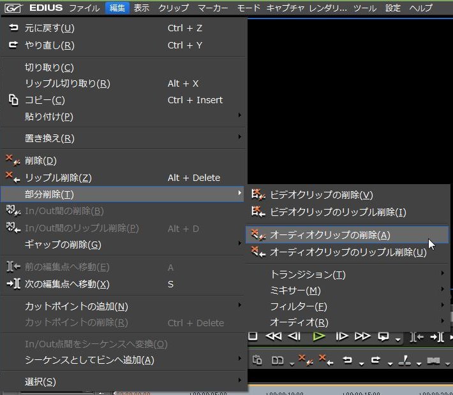Open the loop playback dropdown arrow
Viewport: 453px width, 395px height.
(398, 340)
